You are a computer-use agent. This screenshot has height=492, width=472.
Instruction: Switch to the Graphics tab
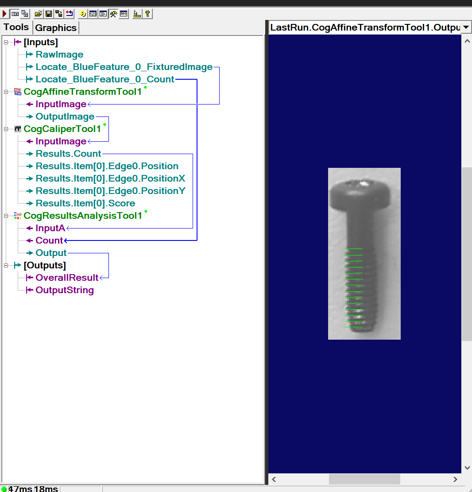(56, 27)
